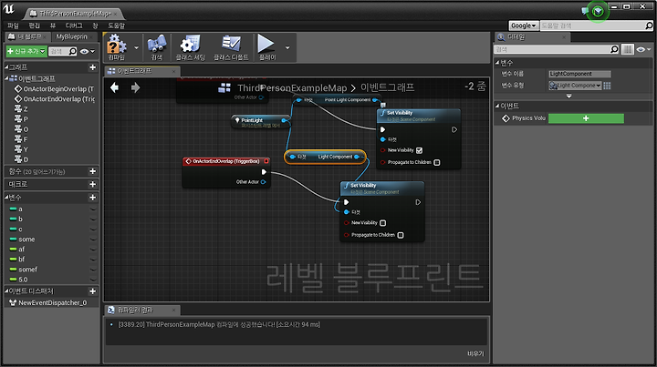This screenshot has height=367, width=657.
Task: Add a new macro with the 매크로 plus icon
Action: pyautogui.click(x=92, y=184)
